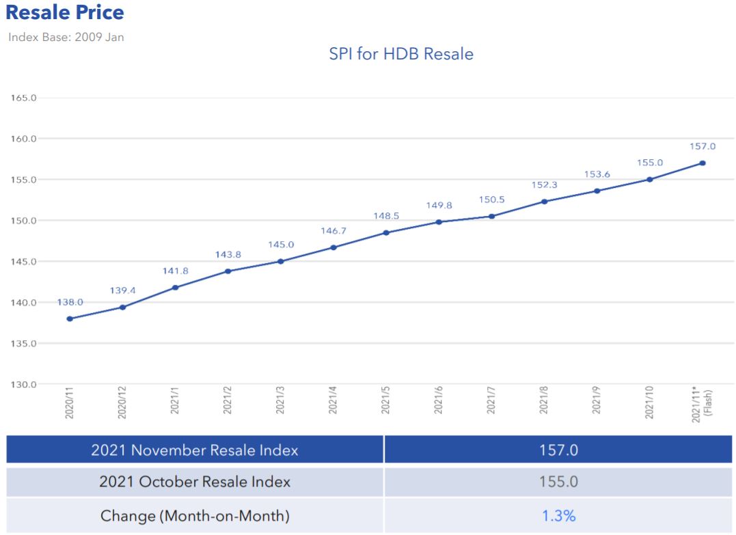736x535 pixels.
Task: Click the 2021/8 data point at 152.3
Action: [x=544, y=202]
